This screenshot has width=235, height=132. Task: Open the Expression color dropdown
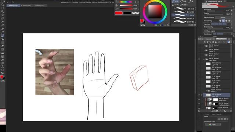click(x=213, y=125)
